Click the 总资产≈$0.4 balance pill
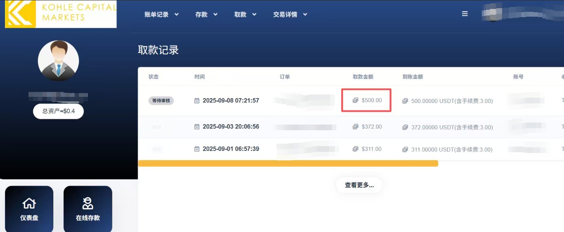 pyautogui.click(x=58, y=111)
